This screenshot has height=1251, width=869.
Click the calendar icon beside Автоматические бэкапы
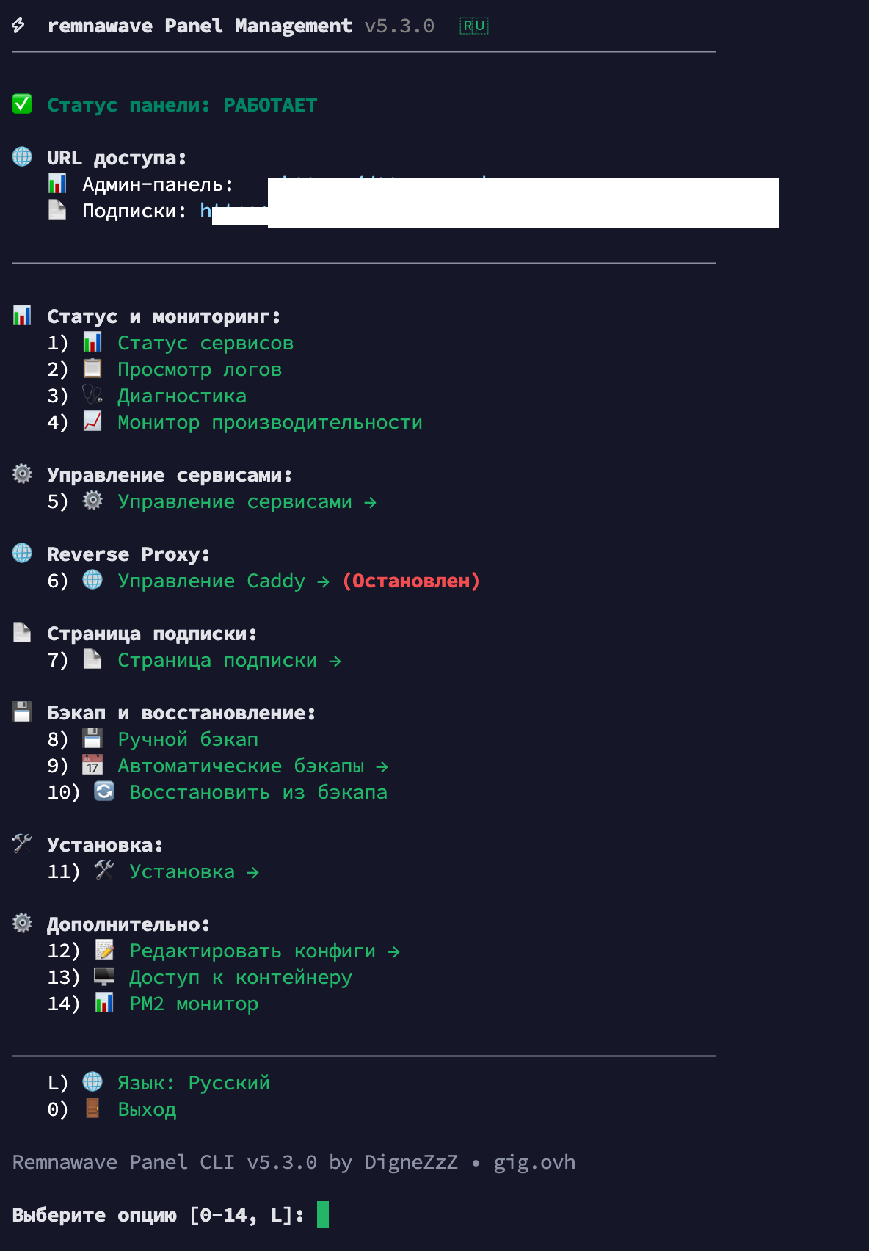(92, 765)
